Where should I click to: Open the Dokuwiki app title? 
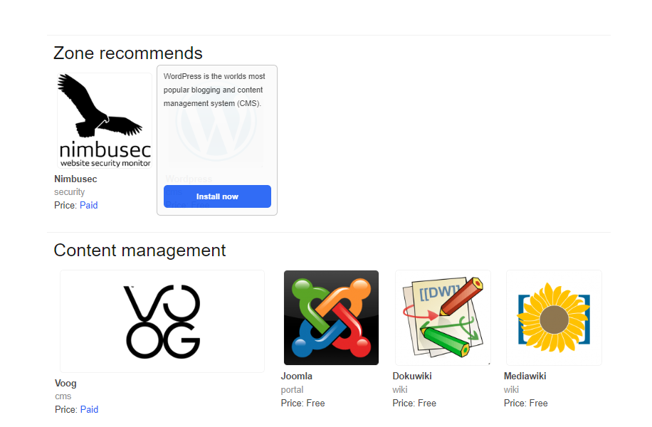click(412, 376)
